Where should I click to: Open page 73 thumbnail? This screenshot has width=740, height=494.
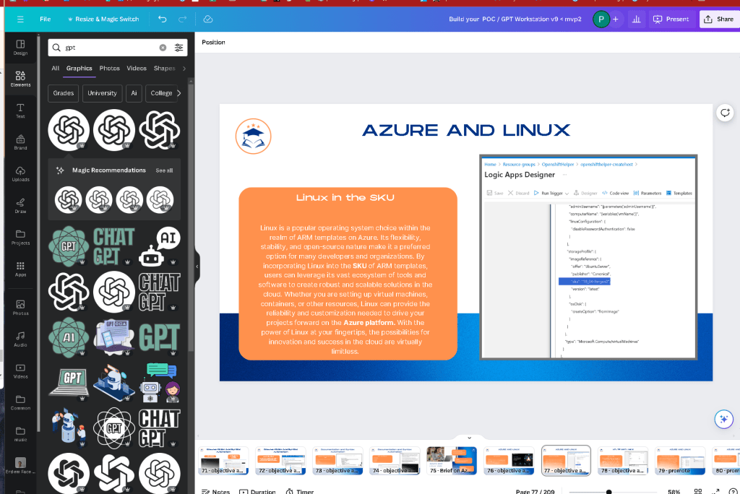point(337,461)
